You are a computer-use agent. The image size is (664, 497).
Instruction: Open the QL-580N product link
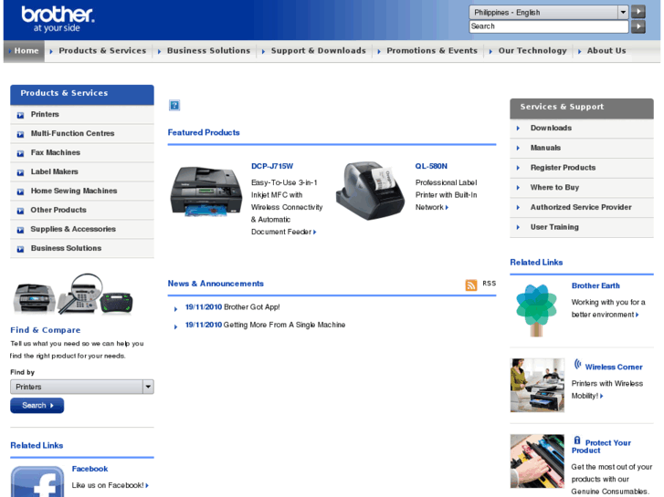[x=431, y=166]
